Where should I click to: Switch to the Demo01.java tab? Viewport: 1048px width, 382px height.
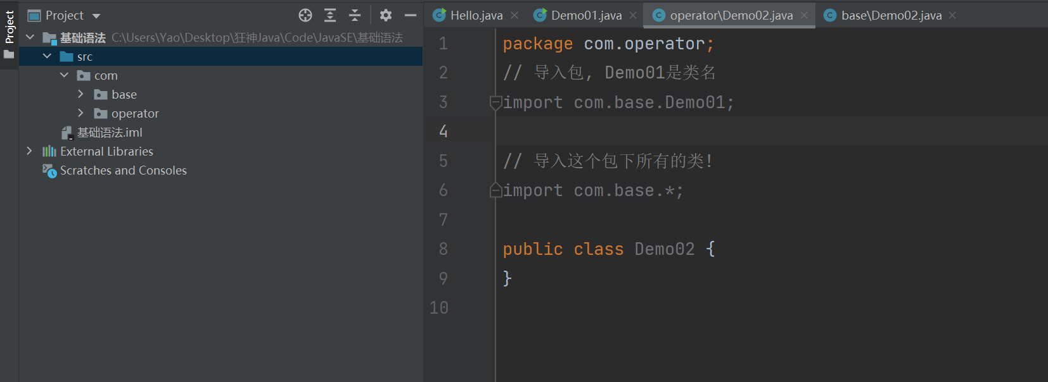586,15
